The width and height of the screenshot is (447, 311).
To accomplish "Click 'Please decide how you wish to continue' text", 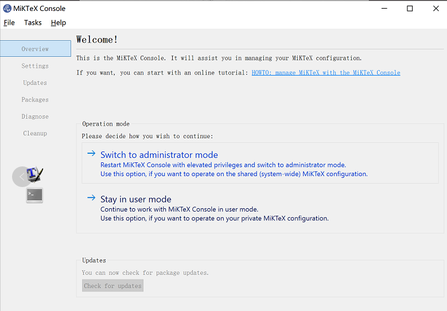I will click(x=147, y=136).
